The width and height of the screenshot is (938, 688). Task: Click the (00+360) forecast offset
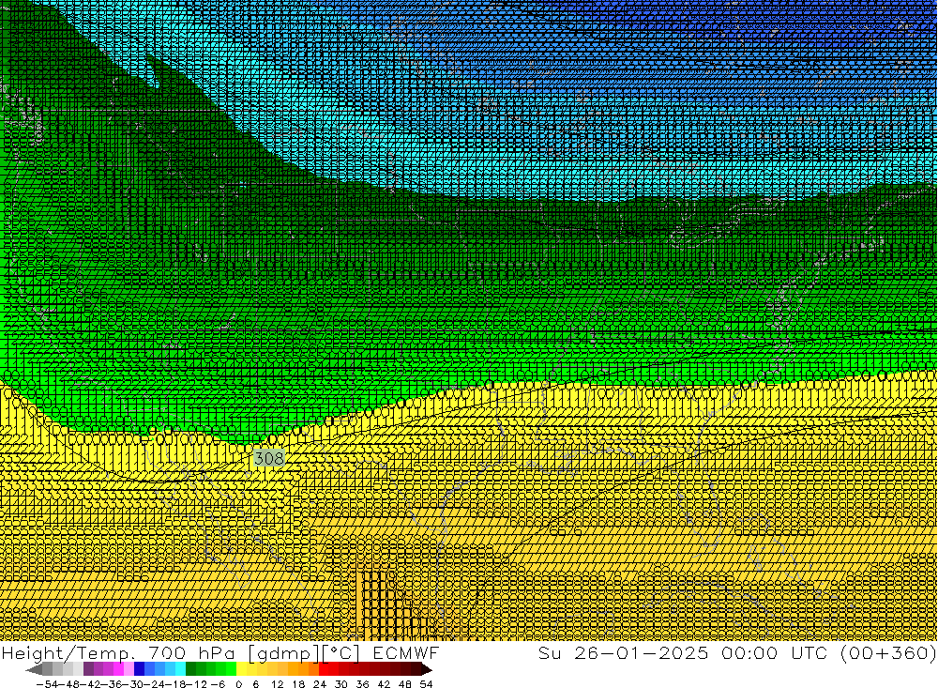(887, 652)
